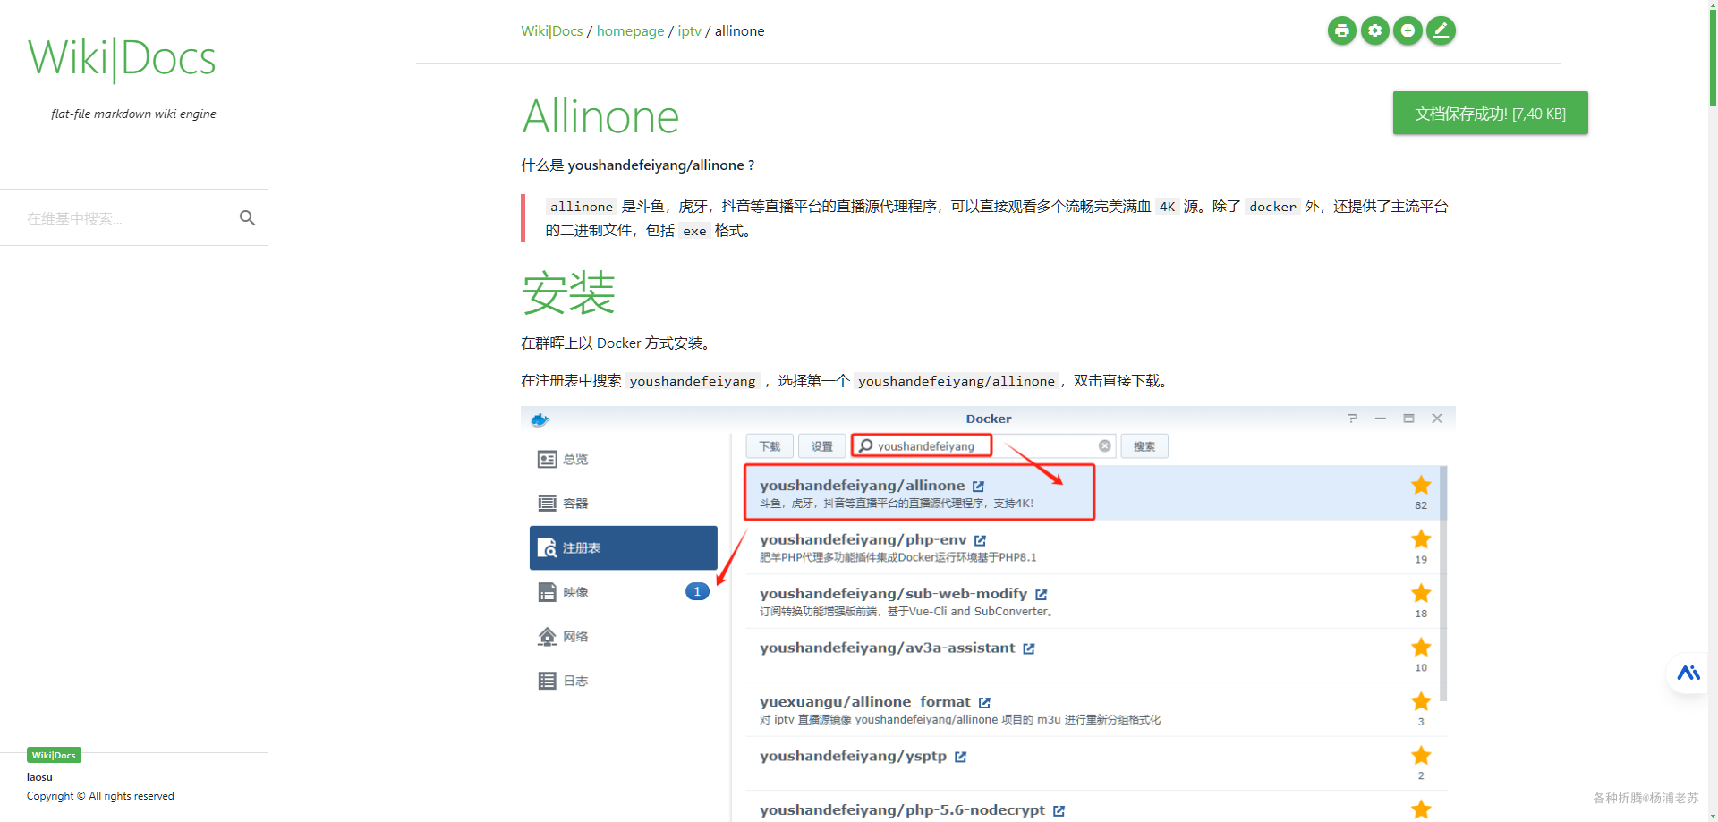Click the 搜索 button in the Docker screenshot
Viewport: 1718px width, 822px height.
coord(1144,446)
